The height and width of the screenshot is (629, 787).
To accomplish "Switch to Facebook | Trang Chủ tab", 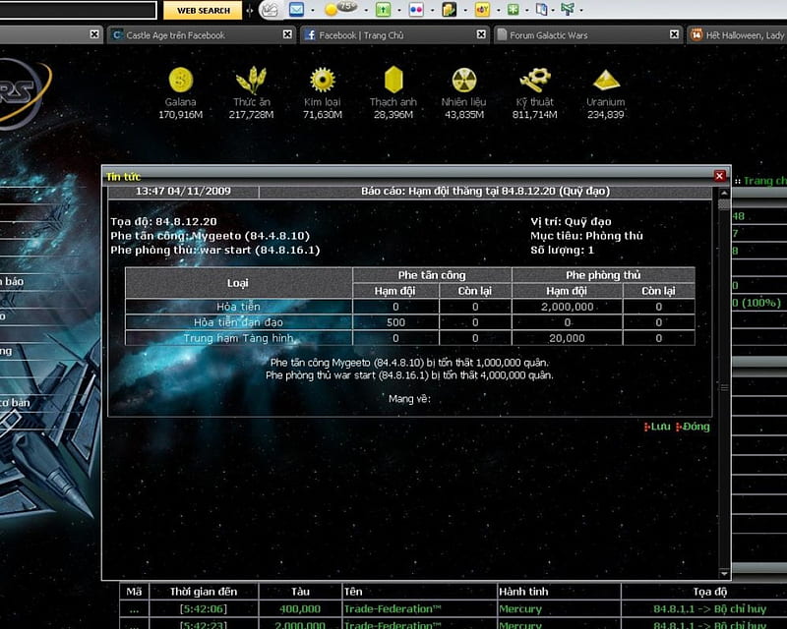I will click(x=394, y=35).
